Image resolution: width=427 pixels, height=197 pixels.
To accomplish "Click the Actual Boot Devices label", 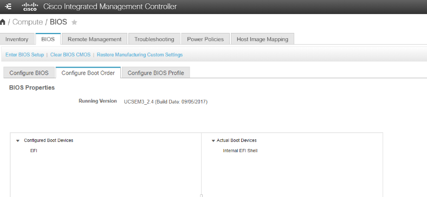I will coord(237,140).
